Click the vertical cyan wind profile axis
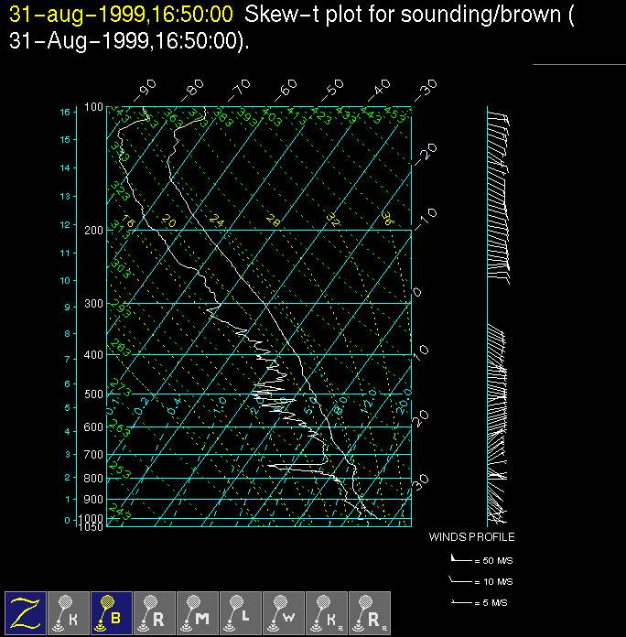 pos(487,320)
